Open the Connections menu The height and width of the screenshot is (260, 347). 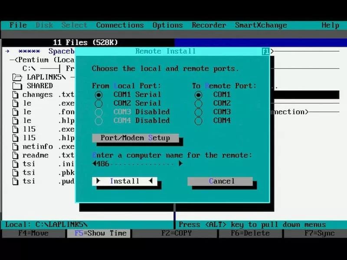click(x=120, y=25)
